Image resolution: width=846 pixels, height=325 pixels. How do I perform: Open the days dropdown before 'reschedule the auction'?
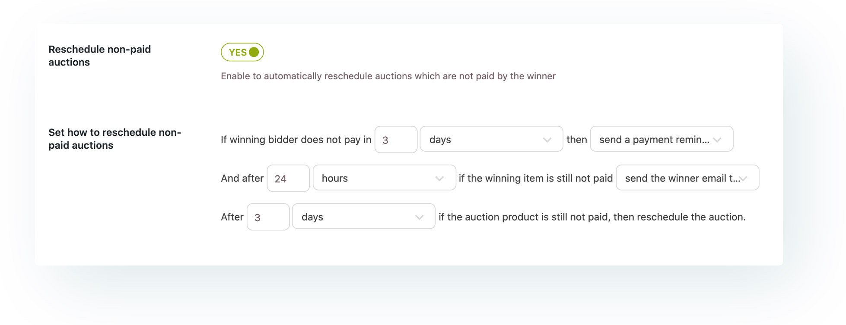(x=364, y=216)
